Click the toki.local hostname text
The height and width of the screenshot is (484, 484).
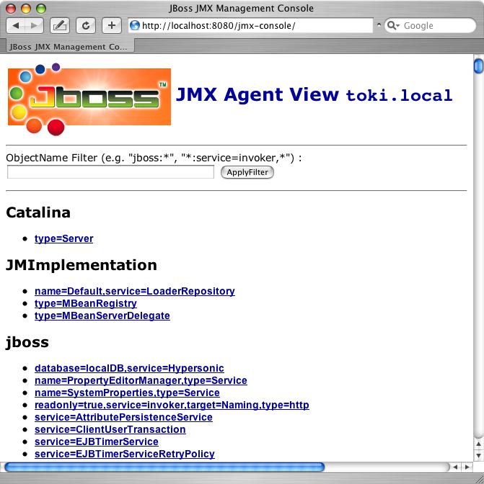pyautogui.click(x=399, y=95)
